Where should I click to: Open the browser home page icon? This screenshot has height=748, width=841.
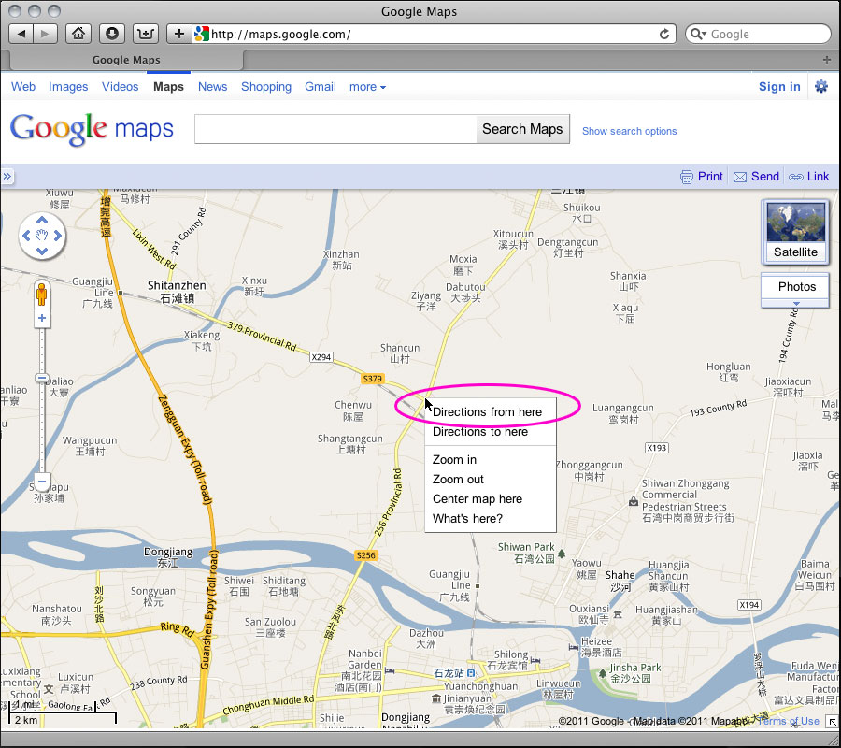(78, 34)
